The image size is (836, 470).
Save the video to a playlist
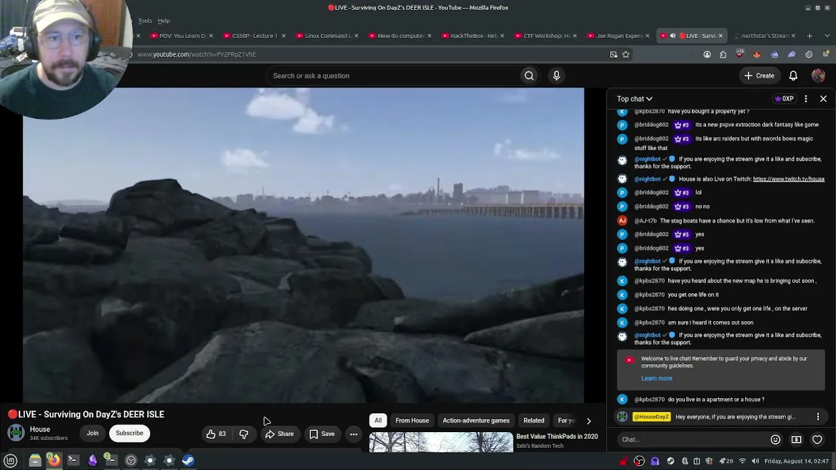pos(322,434)
